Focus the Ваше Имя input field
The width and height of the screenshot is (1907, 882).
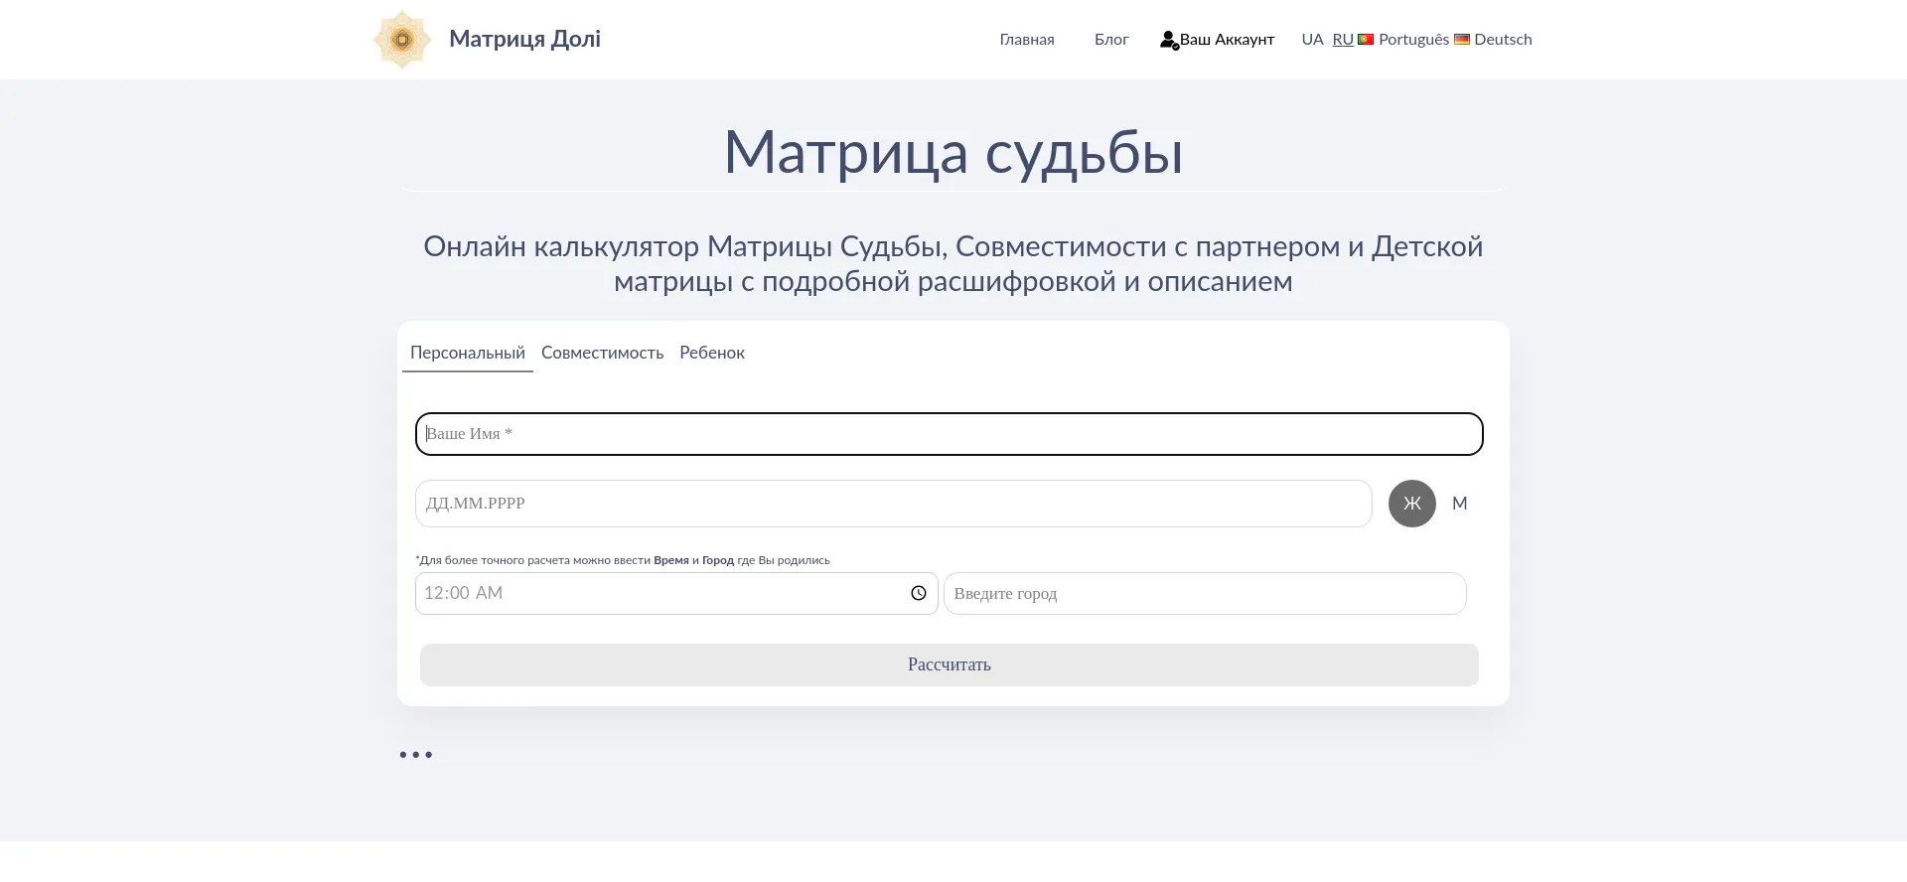(950, 434)
